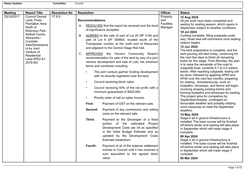Click the 'Status' column header
245x169 pixels.
[x=185, y=13]
